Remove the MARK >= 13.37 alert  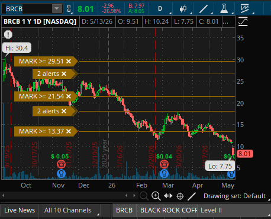click(x=69, y=131)
